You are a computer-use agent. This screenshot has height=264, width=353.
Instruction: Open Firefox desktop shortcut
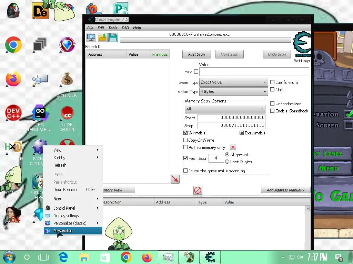click(13, 79)
